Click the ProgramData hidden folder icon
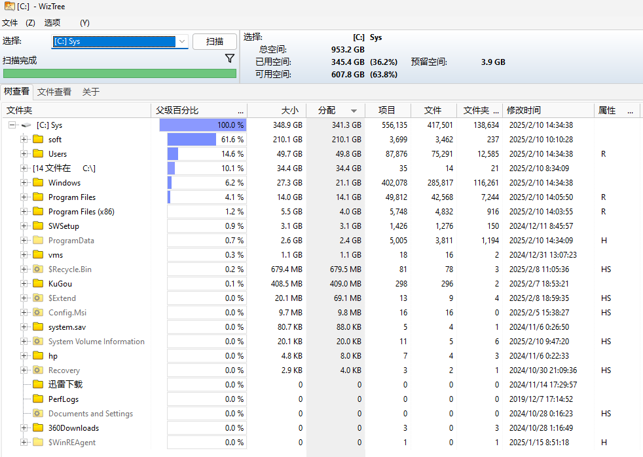The width and height of the screenshot is (643, 457). [38, 240]
